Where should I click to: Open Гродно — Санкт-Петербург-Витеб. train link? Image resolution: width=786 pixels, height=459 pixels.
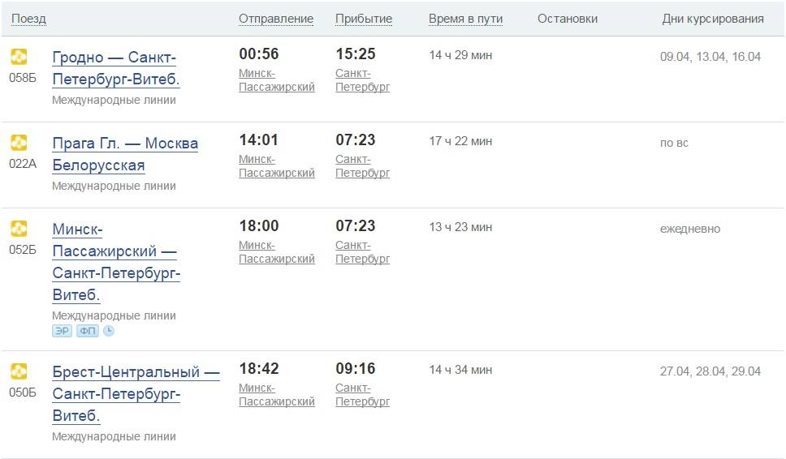click(x=116, y=68)
